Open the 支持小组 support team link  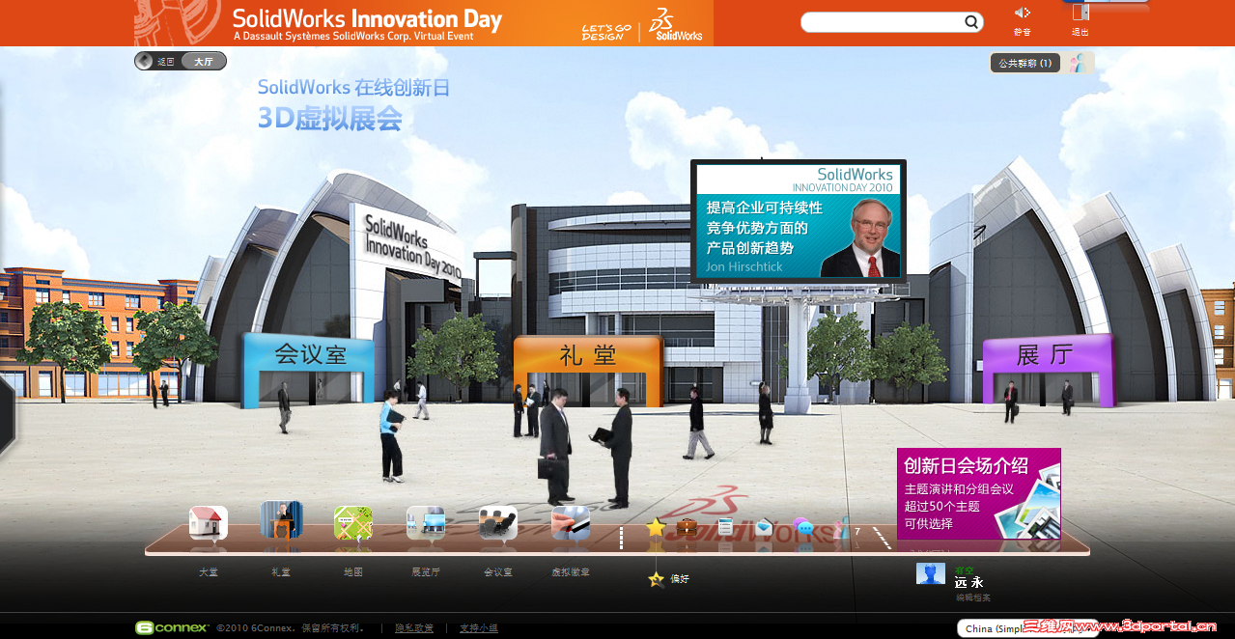pos(479,628)
